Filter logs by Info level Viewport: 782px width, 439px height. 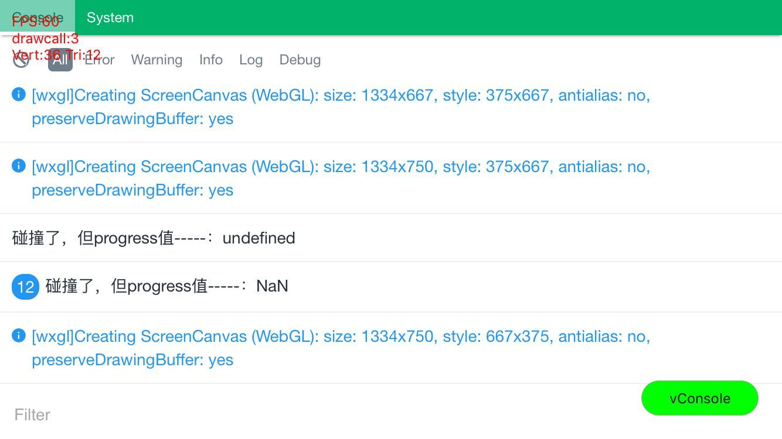(211, 60)
